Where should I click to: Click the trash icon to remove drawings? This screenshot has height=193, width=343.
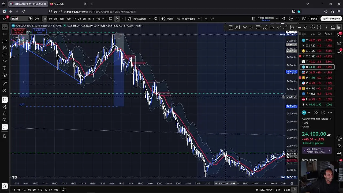5,136
